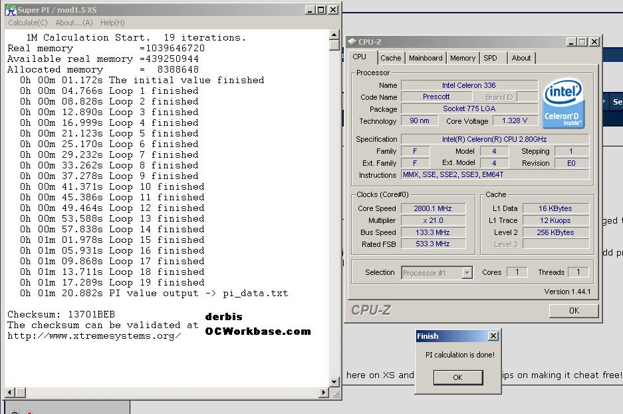Click 'Loop 10 finished' line in Super PI
The height and width of the screenshot is (414, 623).
click(112, 187)
